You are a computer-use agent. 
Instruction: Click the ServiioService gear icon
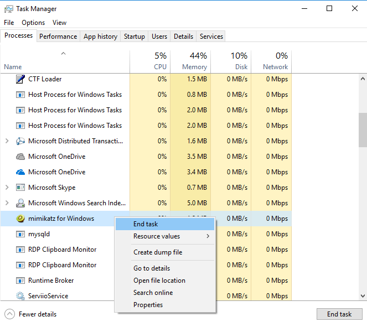pos(20,296)
